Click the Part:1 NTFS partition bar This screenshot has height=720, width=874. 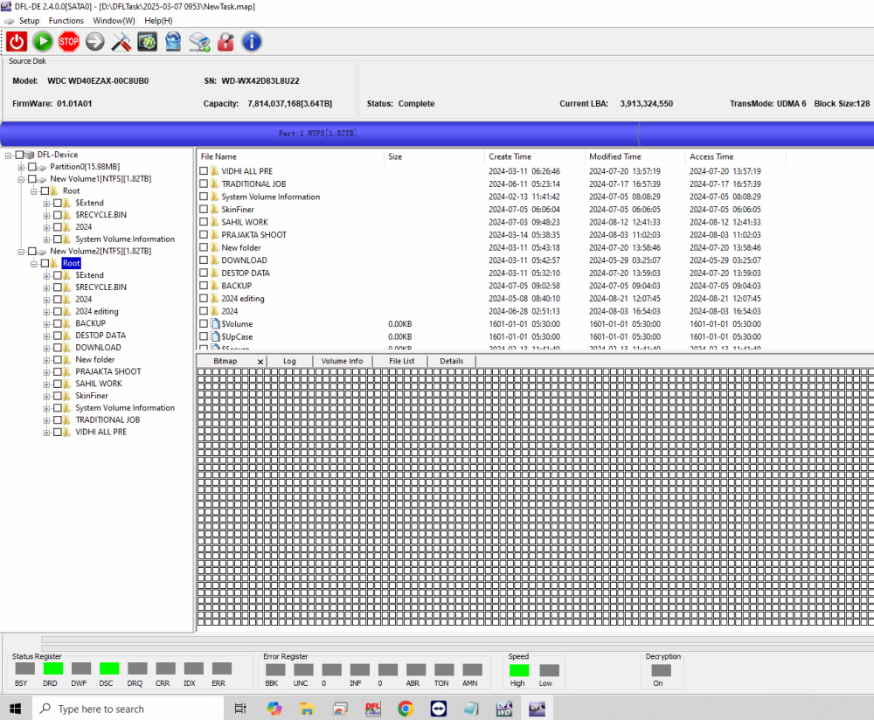tap(319, 134)
